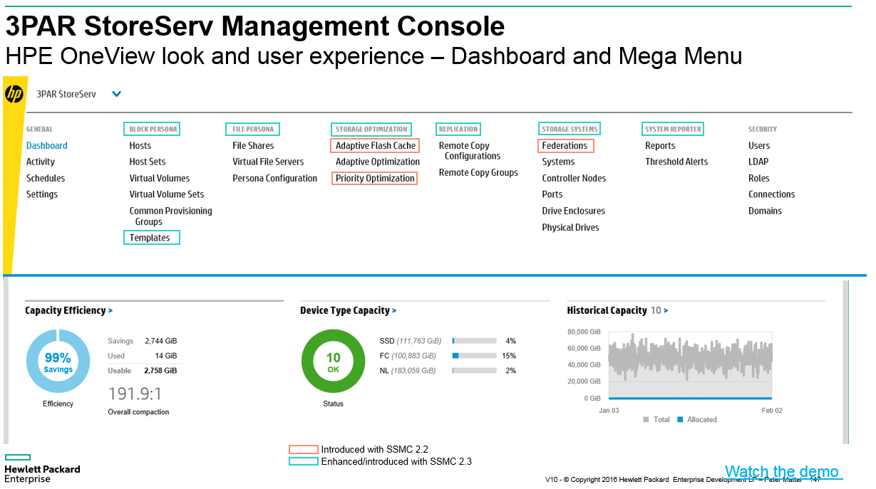The image size is (876, 489).
Task: Open Threshold Alerts in System Reporter
Action: click(676, 162)
